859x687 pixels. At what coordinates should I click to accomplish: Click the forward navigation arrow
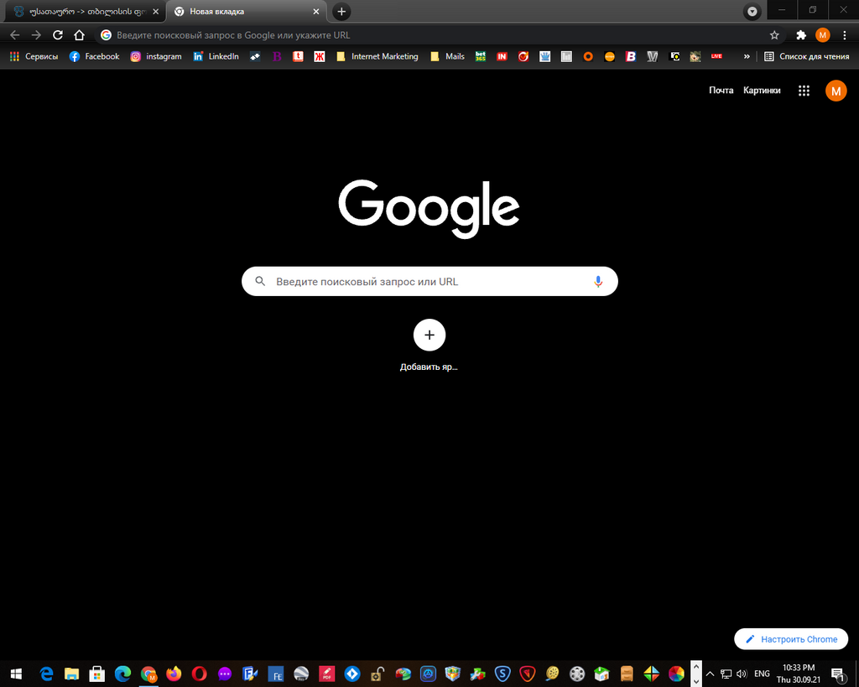pos(36,35)
